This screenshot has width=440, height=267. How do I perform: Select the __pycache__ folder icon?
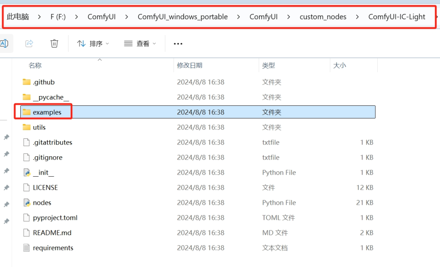coord(26,97)
